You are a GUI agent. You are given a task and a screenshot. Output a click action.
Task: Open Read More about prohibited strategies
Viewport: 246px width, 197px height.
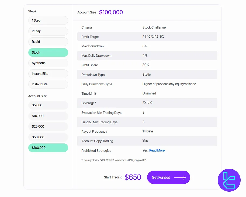(157, 150)
